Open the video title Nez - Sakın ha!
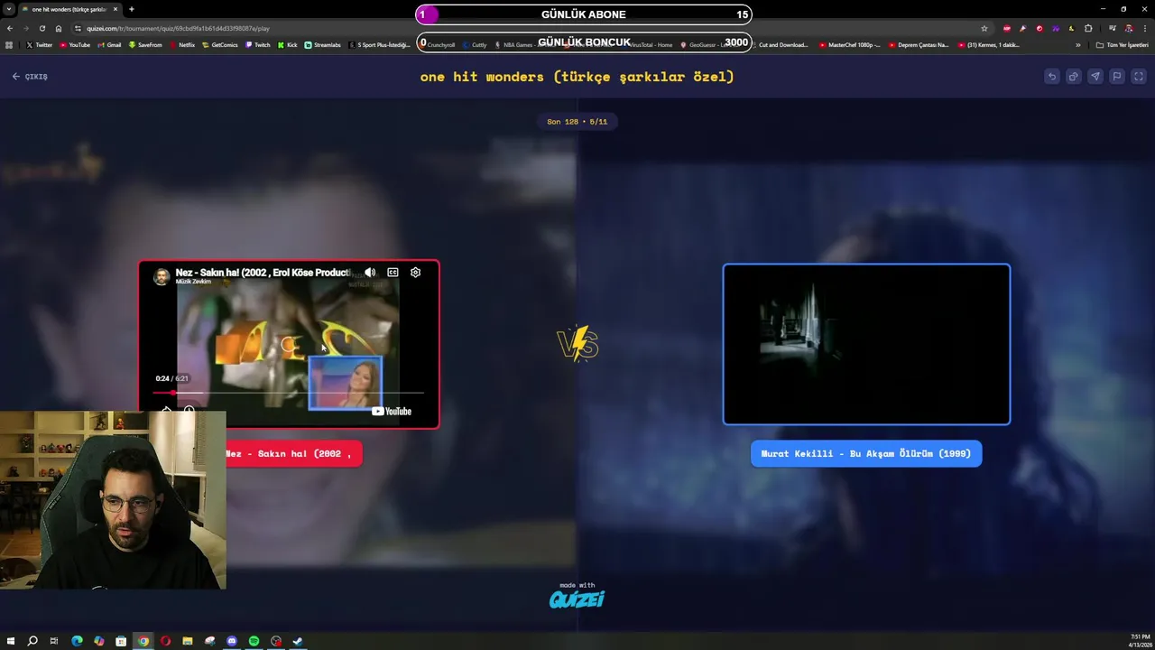 pyautogui.click(x=263, y=273)
